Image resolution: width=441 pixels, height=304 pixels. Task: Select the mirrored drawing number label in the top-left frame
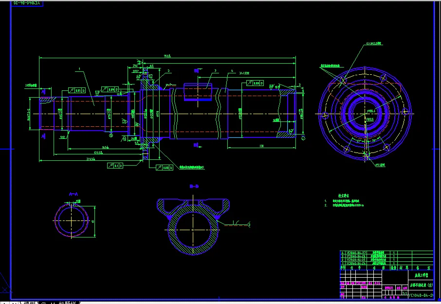click(x=27, y=3)
